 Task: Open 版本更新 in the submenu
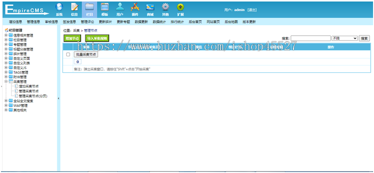click(x=249, y=22)
